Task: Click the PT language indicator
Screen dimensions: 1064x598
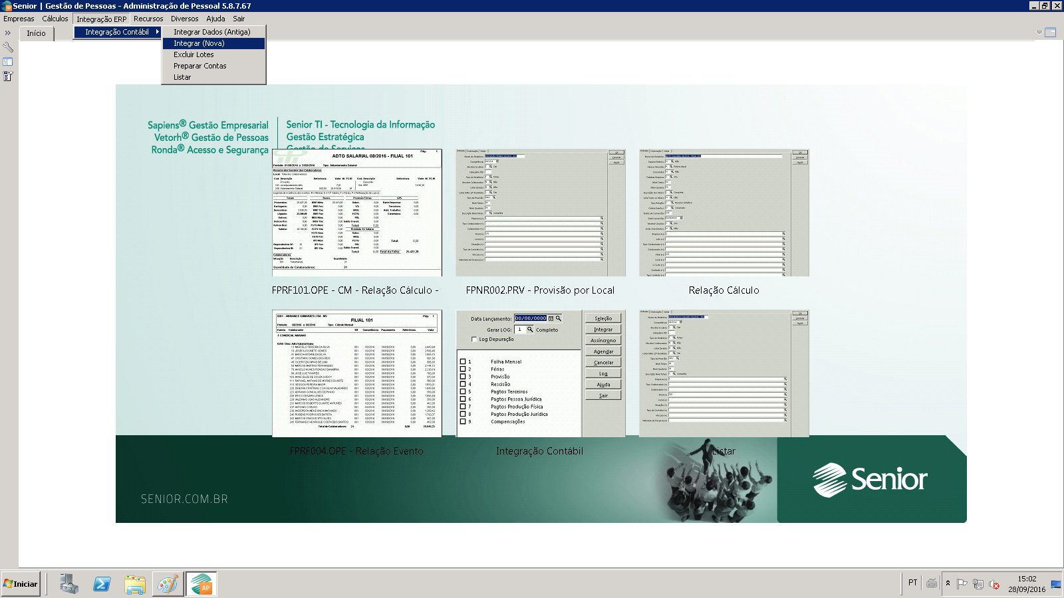Action: pos(912,583)
